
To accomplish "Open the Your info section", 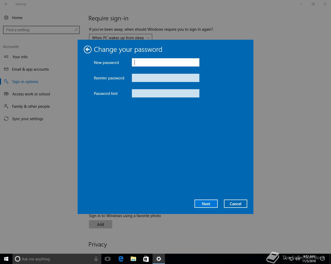I will [x=20, y=57].
